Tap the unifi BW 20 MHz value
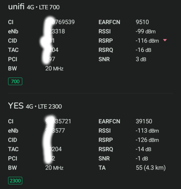The image size is (181, 189). click(x=54, y=69)
